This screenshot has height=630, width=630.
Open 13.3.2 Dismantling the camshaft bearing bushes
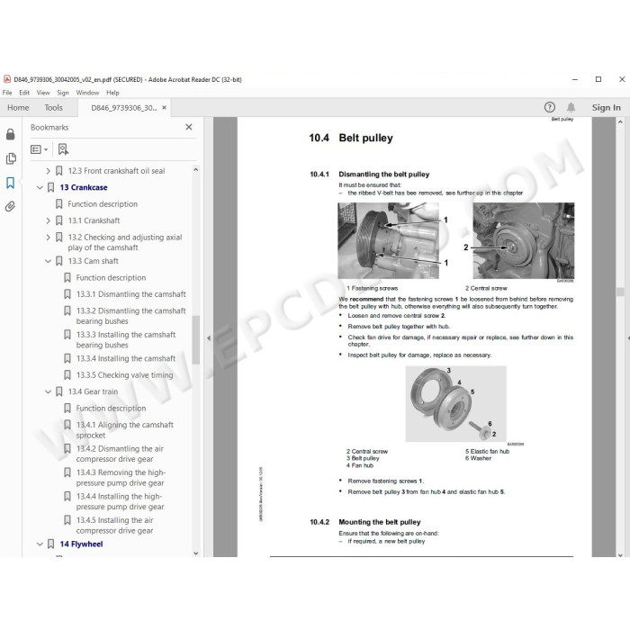[131, 316]
